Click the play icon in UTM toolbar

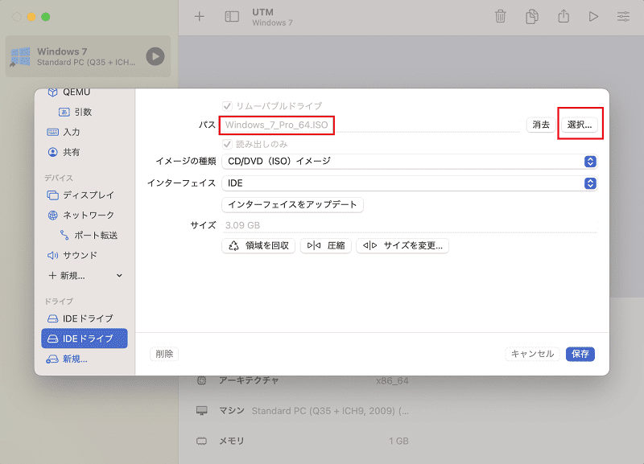coord(593,17)
